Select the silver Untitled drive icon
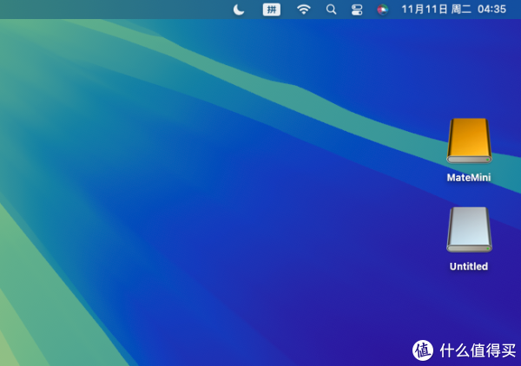 [x=469, y=230]
